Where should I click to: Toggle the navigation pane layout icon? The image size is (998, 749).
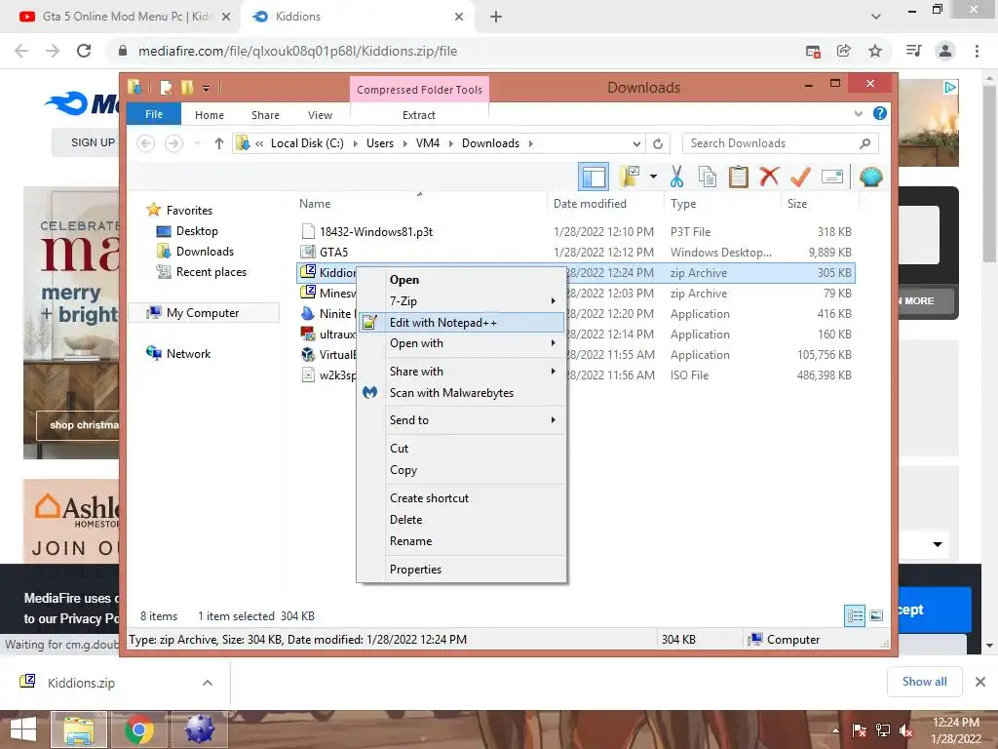pyautogui.click(x=594, y=177)
